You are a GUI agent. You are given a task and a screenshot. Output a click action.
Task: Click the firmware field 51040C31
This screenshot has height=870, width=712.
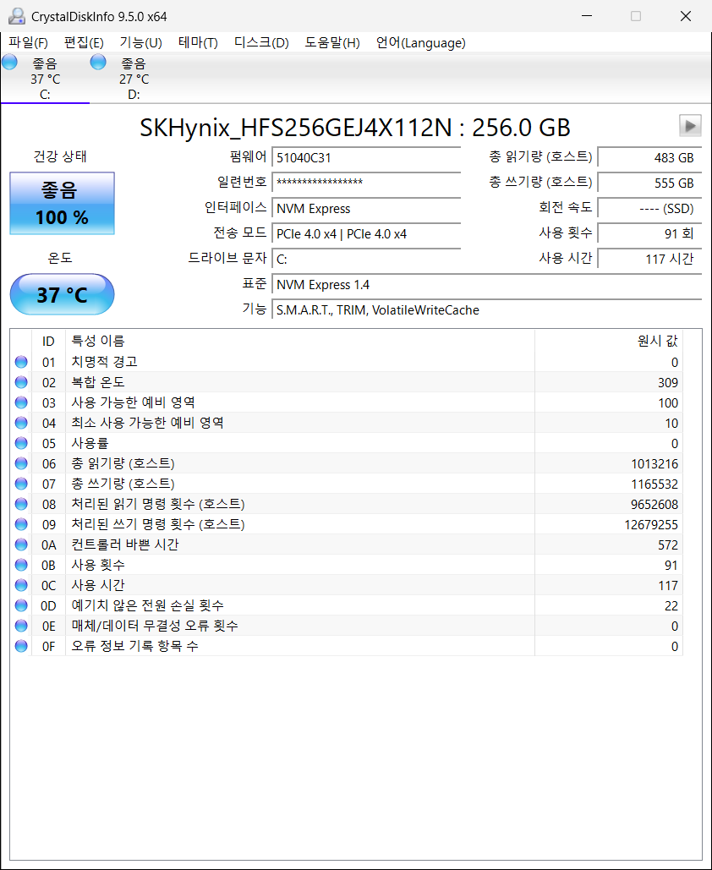click(366, 157)
